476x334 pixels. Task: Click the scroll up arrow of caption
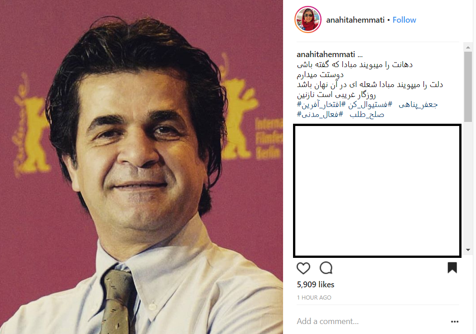tap(468, 48)
